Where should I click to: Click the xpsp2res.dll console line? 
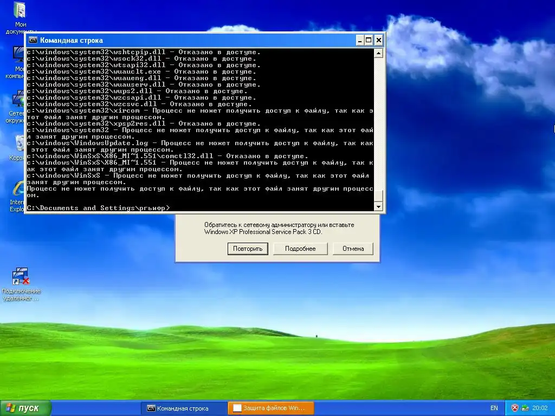tap(143, 123)
